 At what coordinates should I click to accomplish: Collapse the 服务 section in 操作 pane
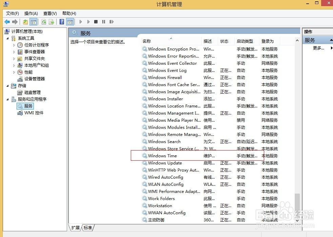(331, 40)
